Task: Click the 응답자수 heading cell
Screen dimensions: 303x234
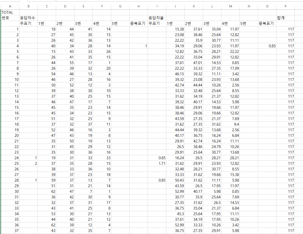Action: coord(28,18)
